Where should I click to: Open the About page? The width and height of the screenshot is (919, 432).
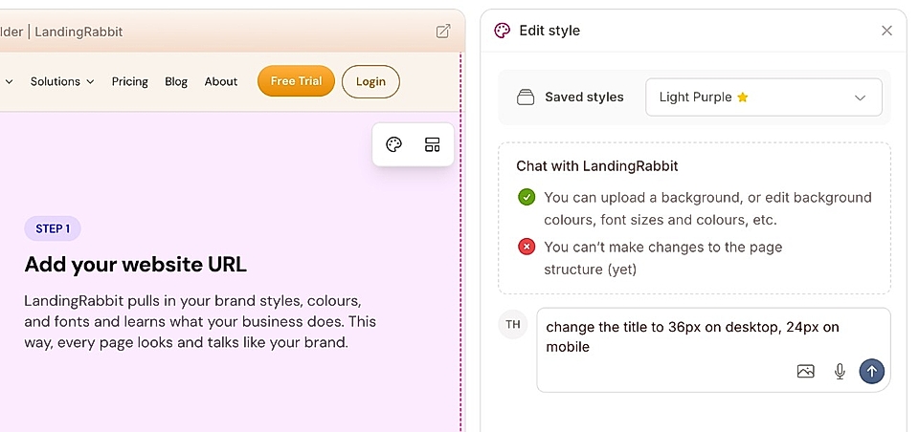pos(221,81)
